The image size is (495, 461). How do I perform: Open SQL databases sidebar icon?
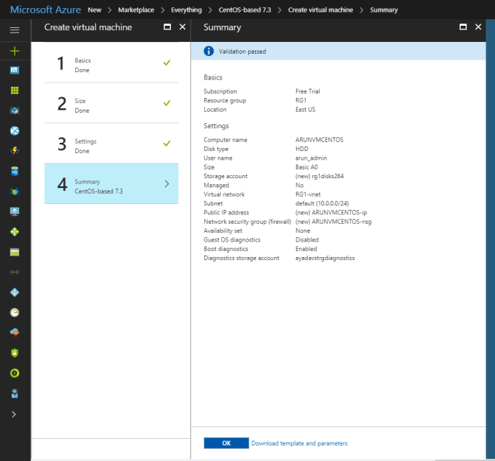pyautogui.click(x=15, y=171)
